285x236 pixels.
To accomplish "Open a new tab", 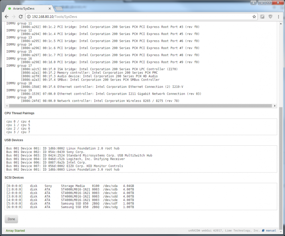I will coord(59,8).
